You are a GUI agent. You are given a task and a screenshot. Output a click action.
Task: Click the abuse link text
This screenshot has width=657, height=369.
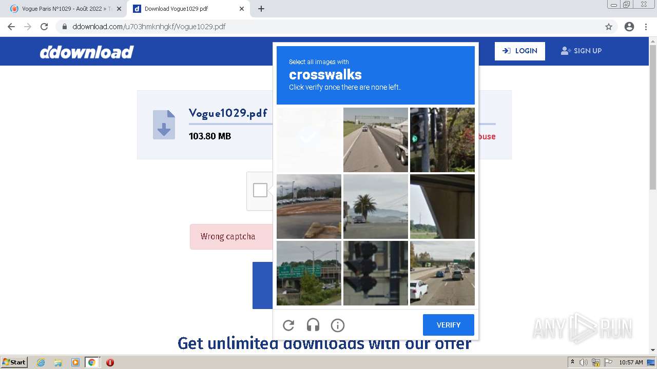[x=487, y=136]
